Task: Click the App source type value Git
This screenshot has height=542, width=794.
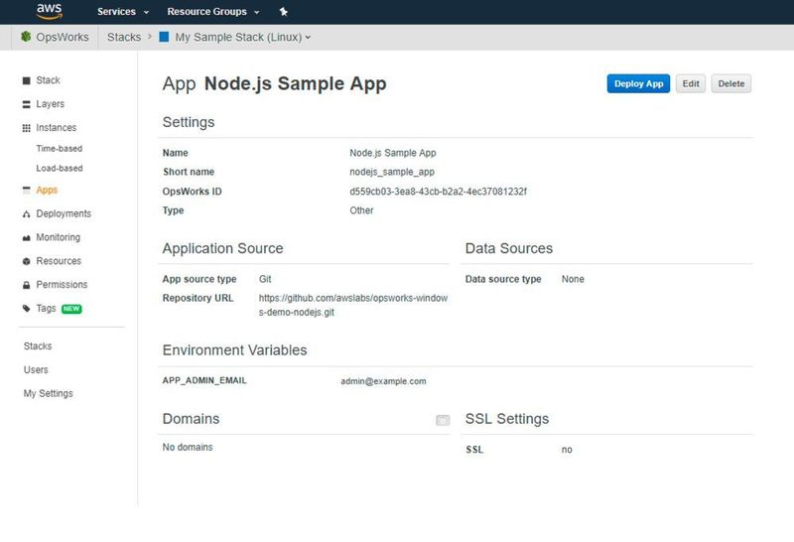Action: [x=265, y=279]
